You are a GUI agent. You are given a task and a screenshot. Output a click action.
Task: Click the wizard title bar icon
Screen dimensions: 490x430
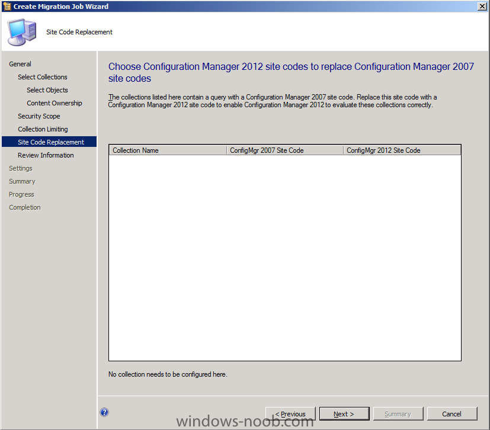[x=7, y=7]
